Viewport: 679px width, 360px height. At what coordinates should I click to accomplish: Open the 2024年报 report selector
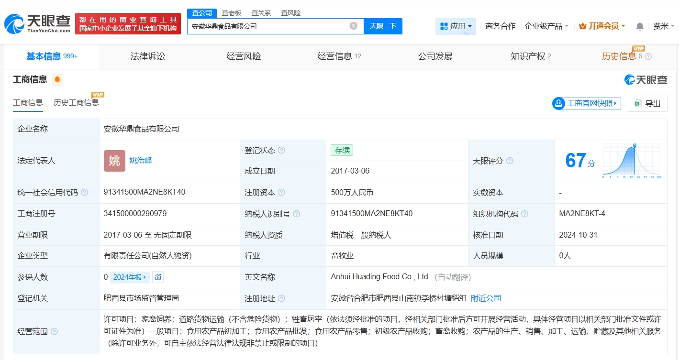130,277
